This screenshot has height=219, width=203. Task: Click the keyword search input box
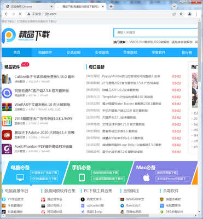(155, 33)
